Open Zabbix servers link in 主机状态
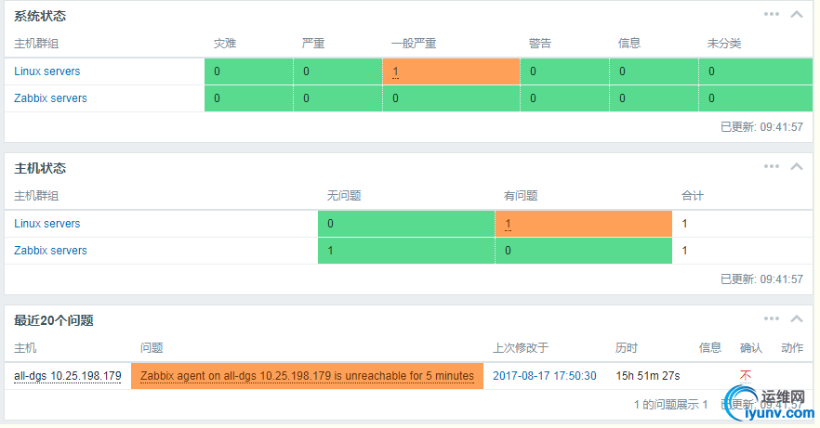The width and height of the screenshot is (820, 428). click(x=50, y=251)
